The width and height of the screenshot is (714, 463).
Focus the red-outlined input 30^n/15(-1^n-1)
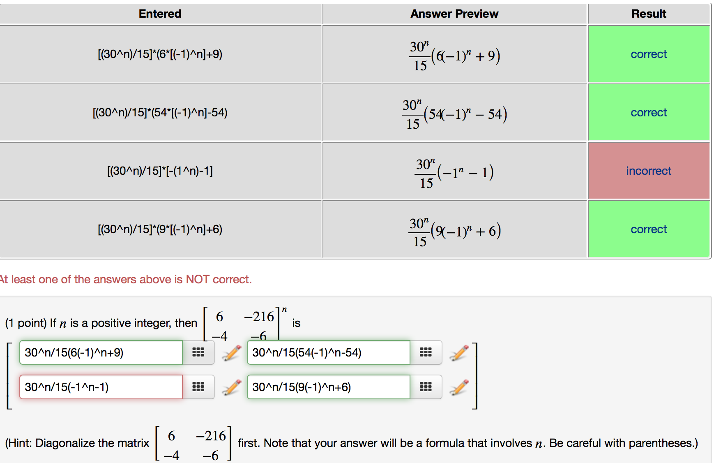click(101, 387)
